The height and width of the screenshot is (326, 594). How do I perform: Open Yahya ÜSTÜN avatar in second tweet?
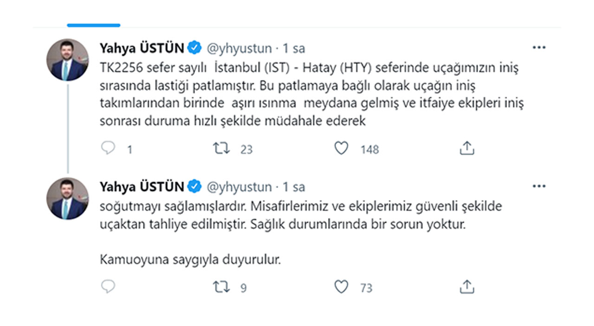(67, 199)
